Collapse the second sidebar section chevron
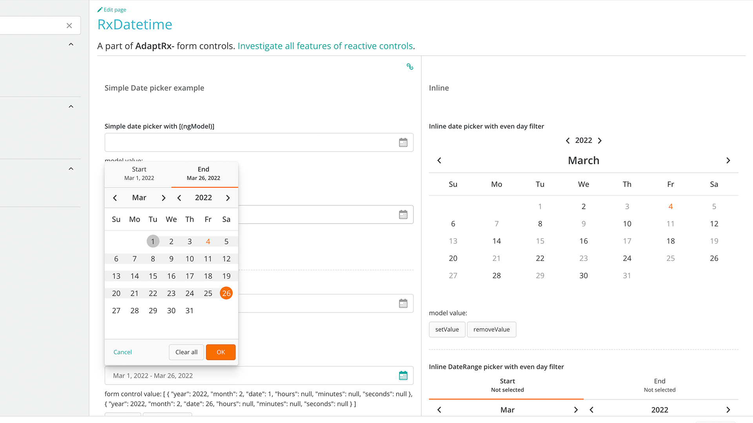This screenshot has height=423, width=753. [71, 107]
